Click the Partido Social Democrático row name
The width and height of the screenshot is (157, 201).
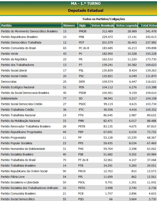click(18, 199)
